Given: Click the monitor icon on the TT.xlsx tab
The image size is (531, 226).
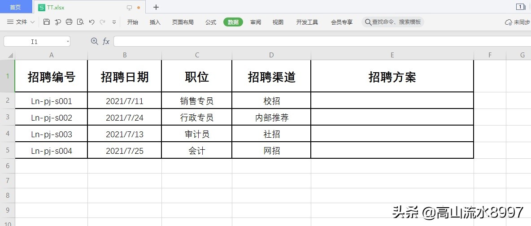Looking at the screenshot, I should [129, 8].
